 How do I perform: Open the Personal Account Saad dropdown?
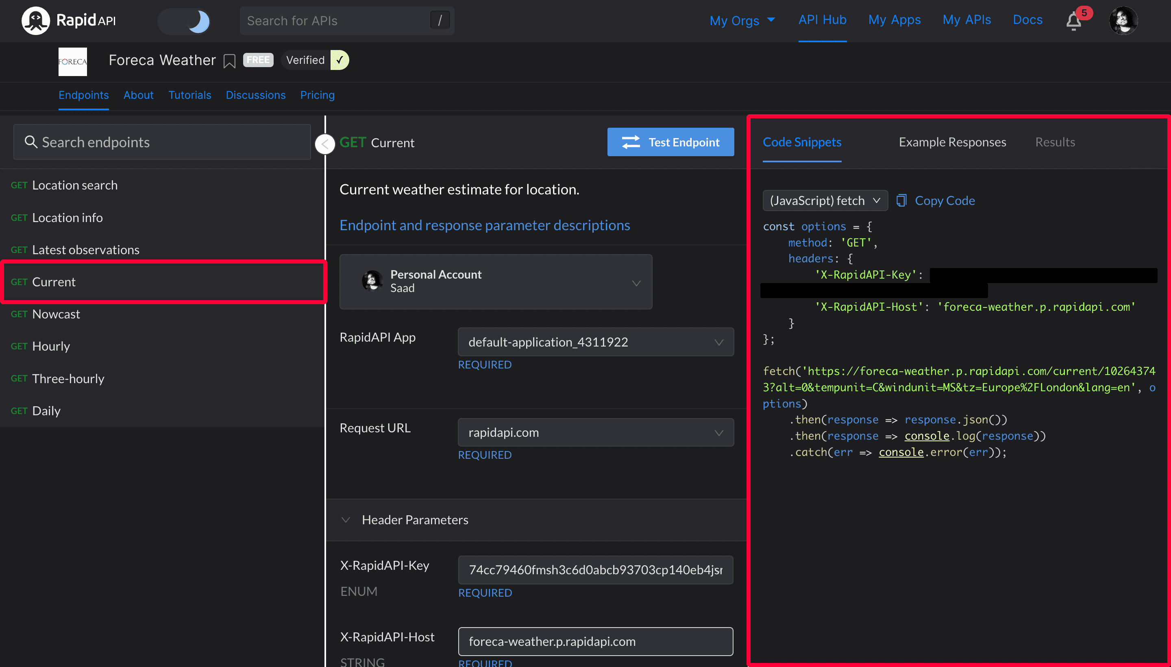(496, 282)
